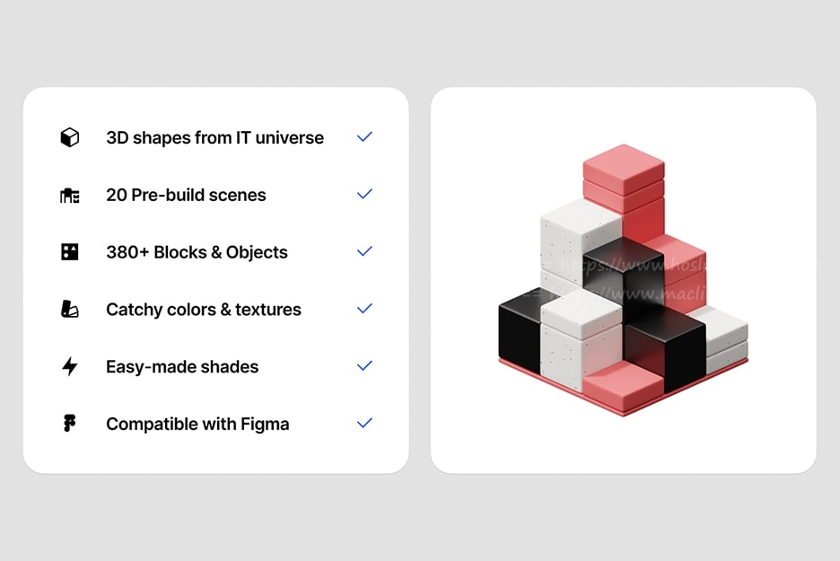This screenshot has width=840, height=561.
Task: Select the '3D shapes from IT universe' text
Action: click(214, 137)
